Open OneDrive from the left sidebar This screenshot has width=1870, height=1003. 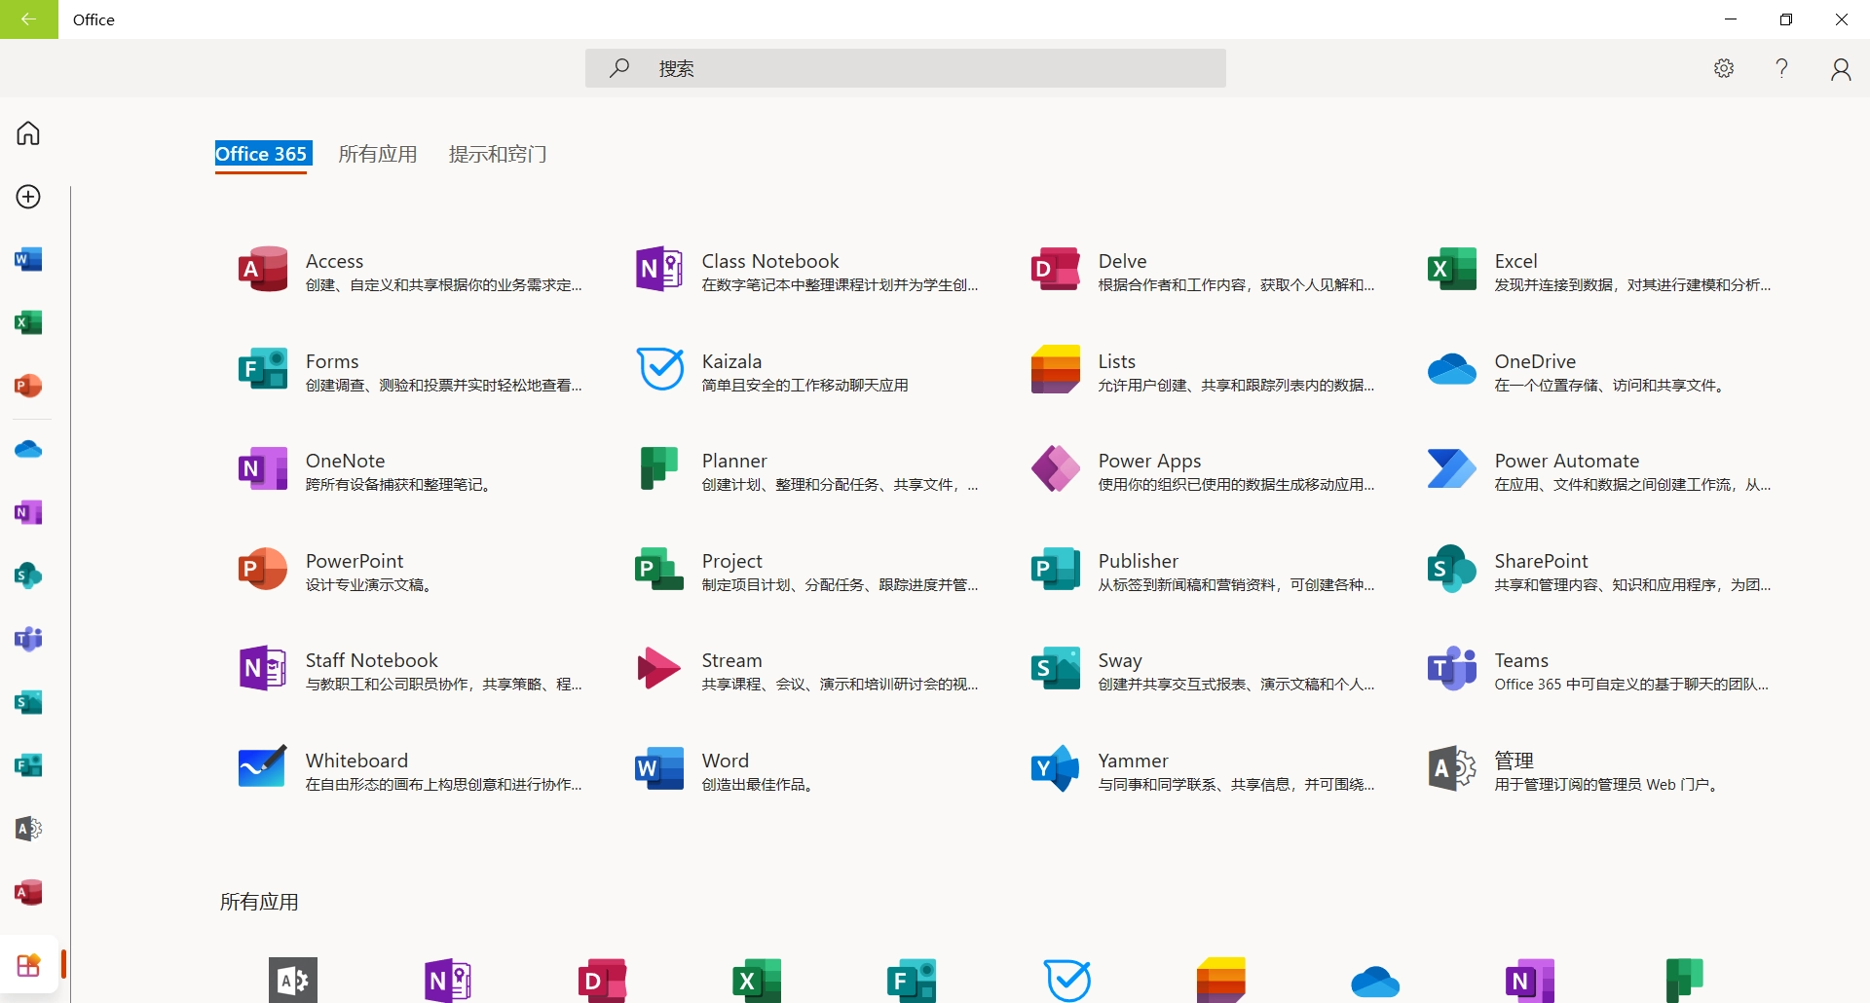[28, 449]
